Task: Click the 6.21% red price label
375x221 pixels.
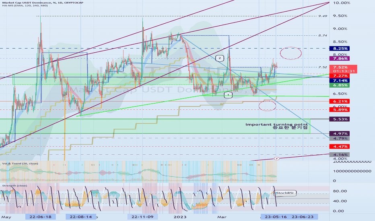Action: tap(339, 101)
